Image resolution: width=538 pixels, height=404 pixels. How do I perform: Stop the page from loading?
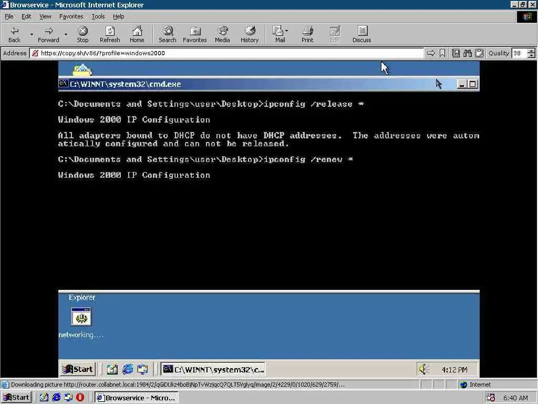(82, 34)
